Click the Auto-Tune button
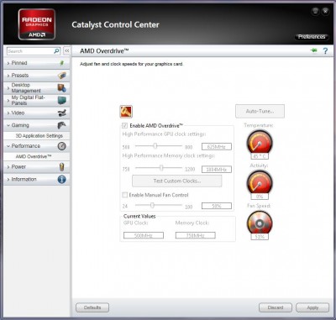This screenshot has height=320, width=336. click(260, 111)
